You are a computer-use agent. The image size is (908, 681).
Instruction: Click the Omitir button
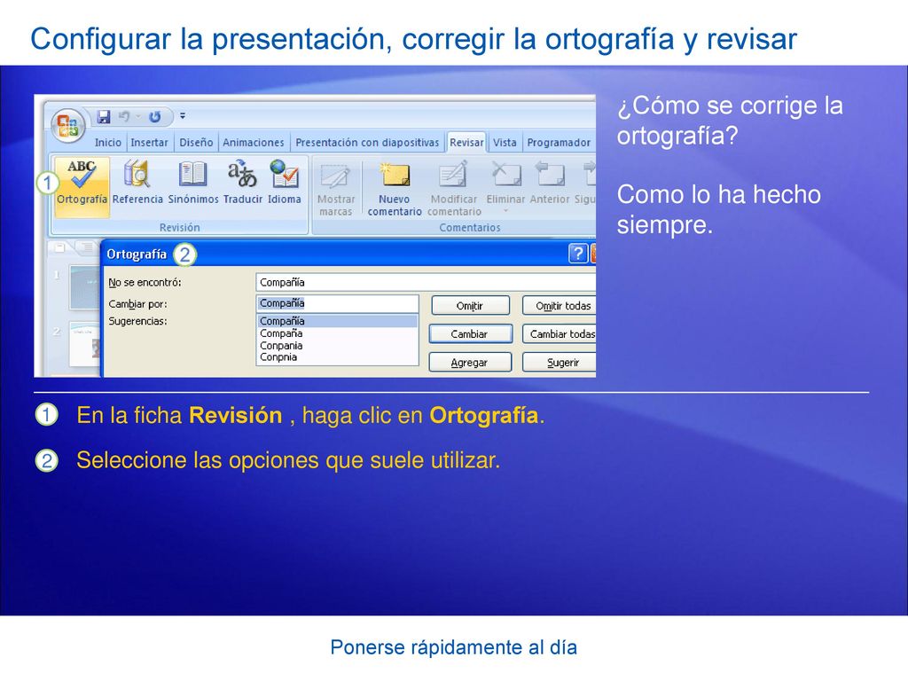pyautogui.click(x=470, y=306)
